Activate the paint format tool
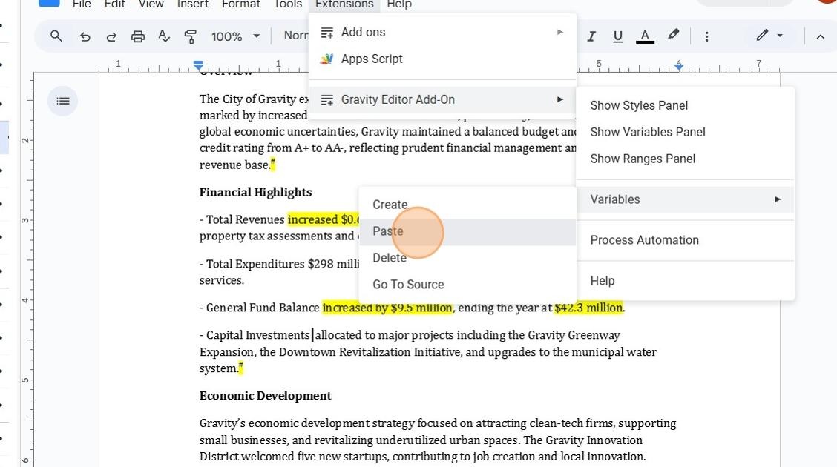 [x=190, y=36]
